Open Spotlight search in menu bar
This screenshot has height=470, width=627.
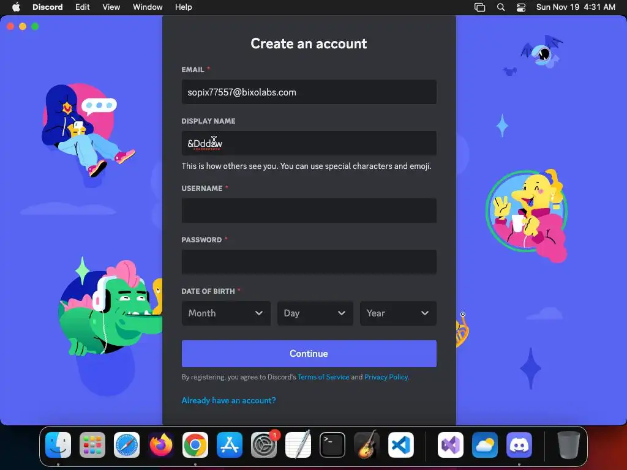pos(501,7)
